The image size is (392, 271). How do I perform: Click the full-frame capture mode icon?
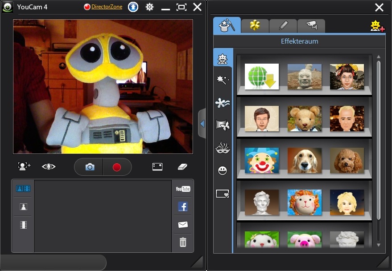157,166
